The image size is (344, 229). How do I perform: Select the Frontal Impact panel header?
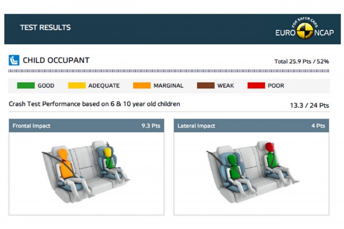point(86,126)
